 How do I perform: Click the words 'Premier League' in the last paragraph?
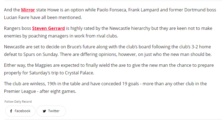pyautogui.click(x=20, y=91)
